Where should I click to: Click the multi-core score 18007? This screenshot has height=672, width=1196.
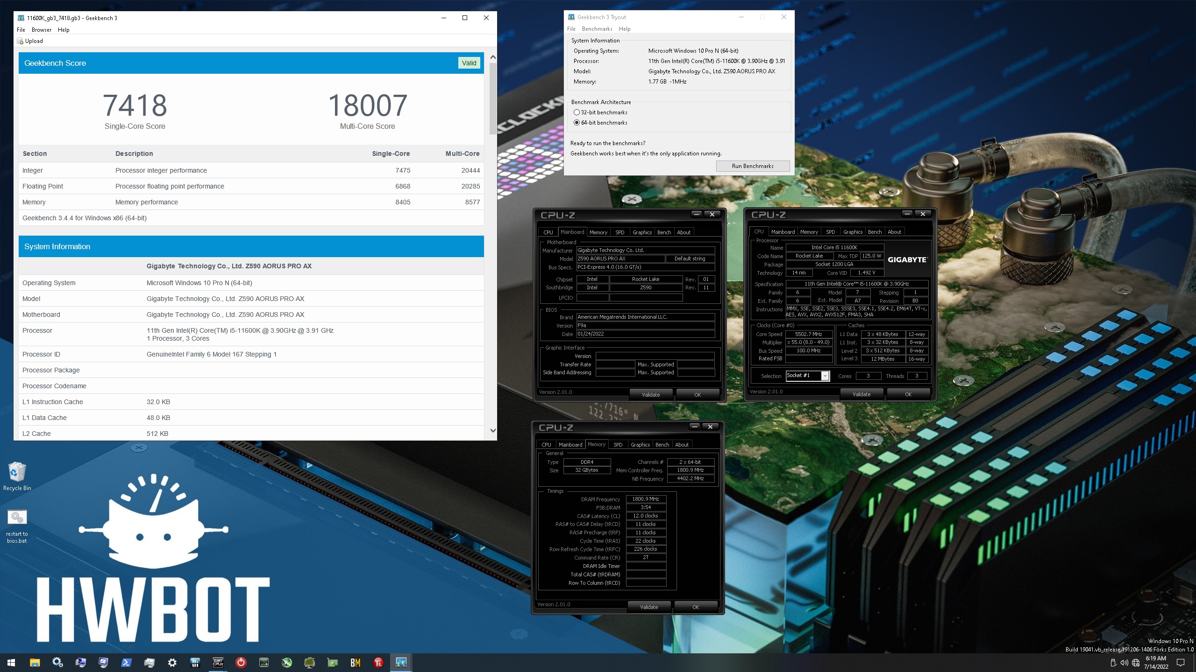[x=368, y=105]
